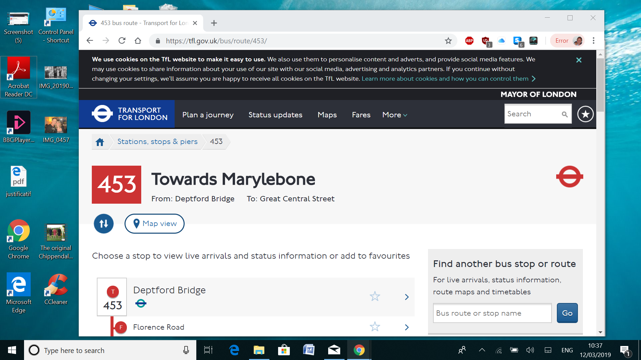
Task: Open the Fares menu item
Action: pyautogui.click(x=361, y=115)
